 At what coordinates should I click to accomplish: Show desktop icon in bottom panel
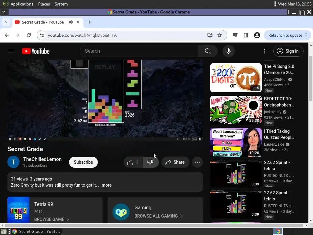4,231
